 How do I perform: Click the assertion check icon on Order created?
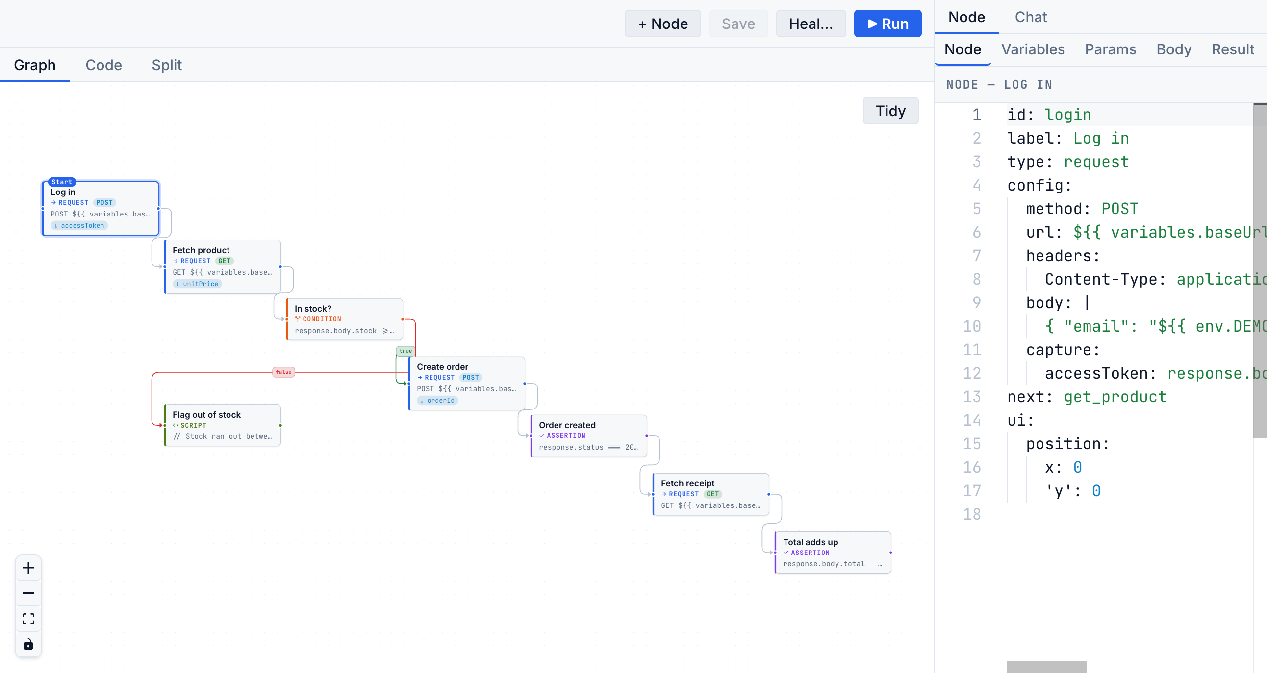tap(542, 436)
